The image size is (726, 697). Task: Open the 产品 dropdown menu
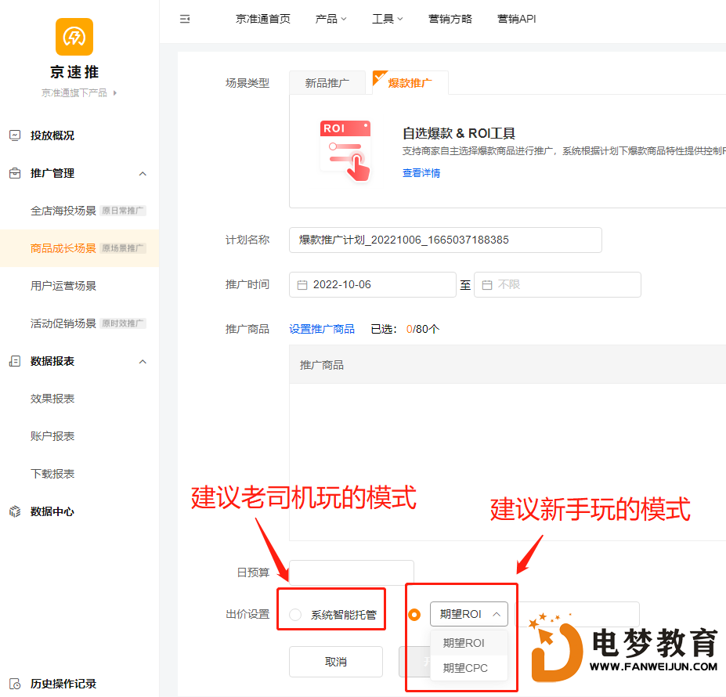coord(330,19)
